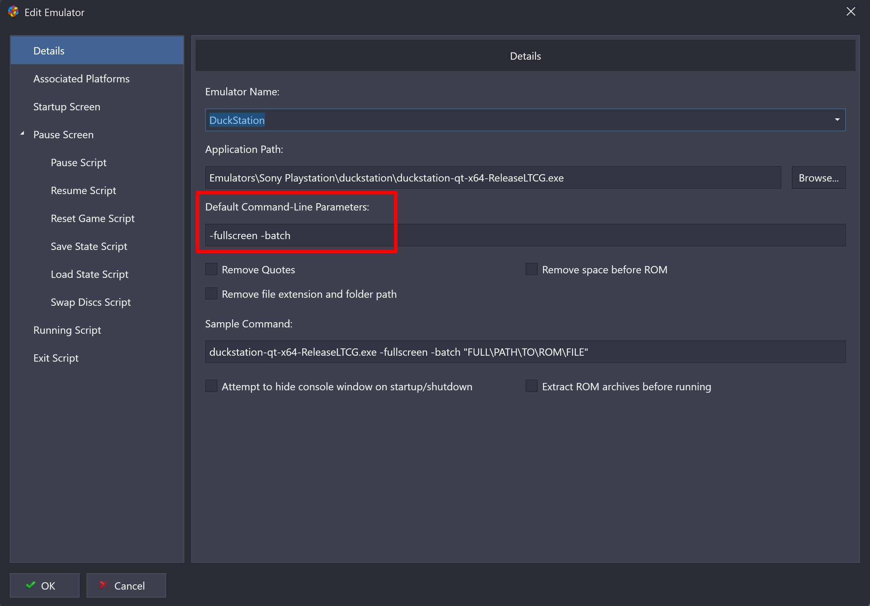Enable the Remove Quotes checkbox
This screenshot has height=606, width=870.
(211, 269)
